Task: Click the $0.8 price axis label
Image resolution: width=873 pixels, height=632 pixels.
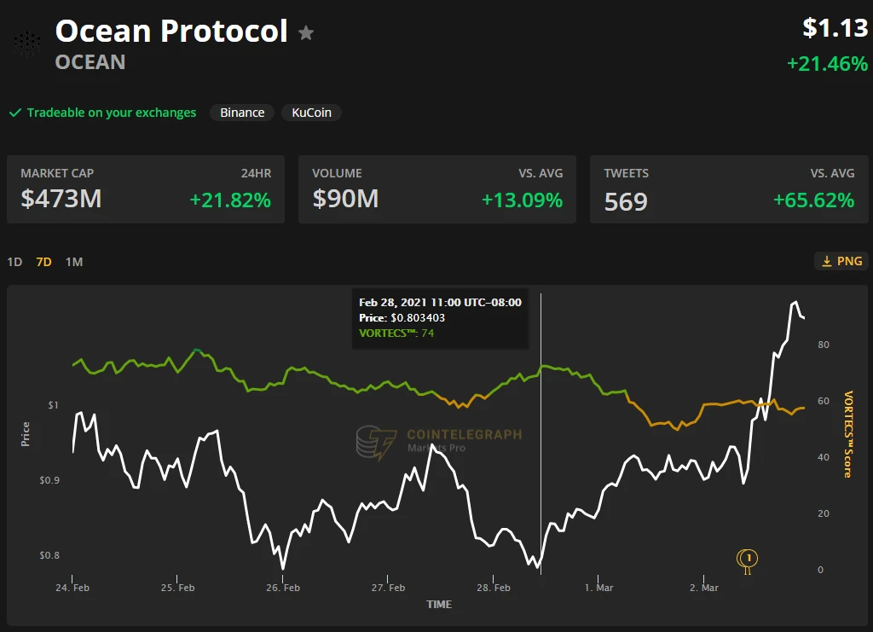Action: tap(49, 555)
